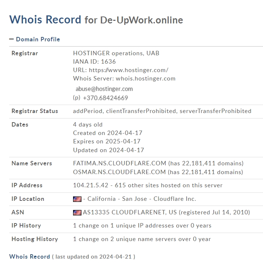The width and height of the screenshot is (263, 263).
Task: Click California - San Jose - Cloudflare Inc.
Action: click(x=142, y=199)
